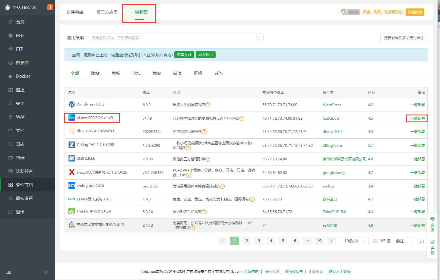Open 客服 customer service widget
Image resolution: width=440 pixels, height=280 pixels.
(432, 224)
